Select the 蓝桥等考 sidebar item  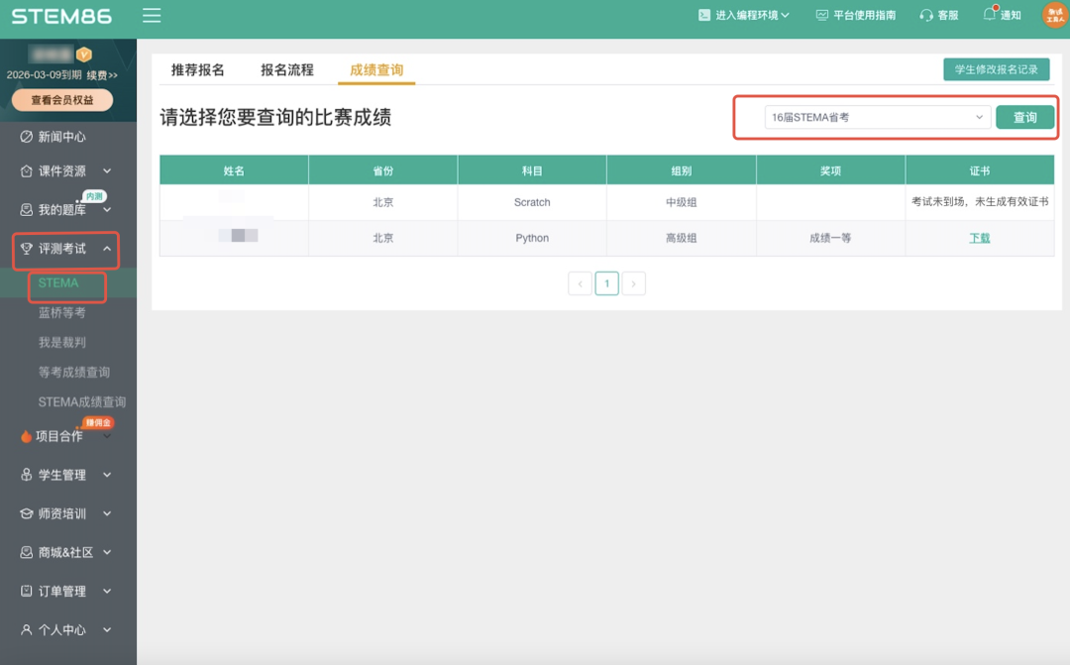click(61, 312)
